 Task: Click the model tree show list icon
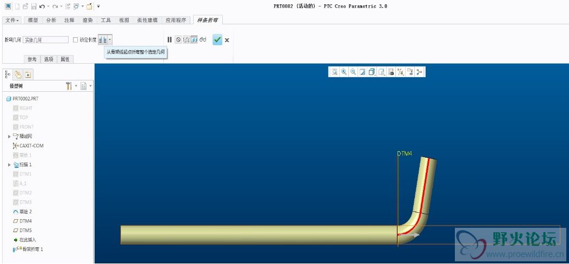pyautogui.click(x=84, y=86)
